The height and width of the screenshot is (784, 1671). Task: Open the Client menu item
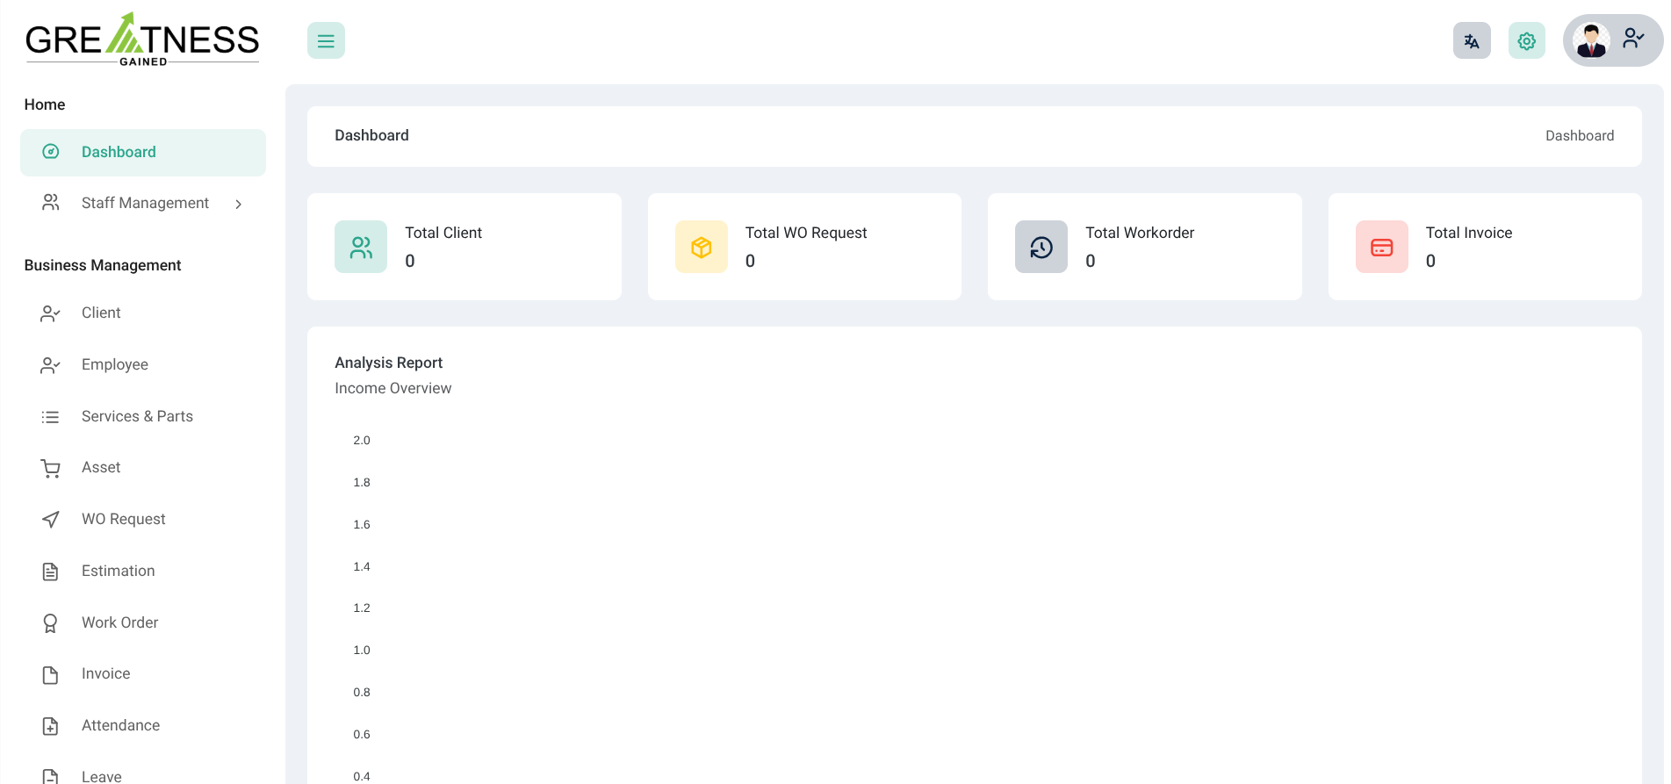click(x=101, y=313)
